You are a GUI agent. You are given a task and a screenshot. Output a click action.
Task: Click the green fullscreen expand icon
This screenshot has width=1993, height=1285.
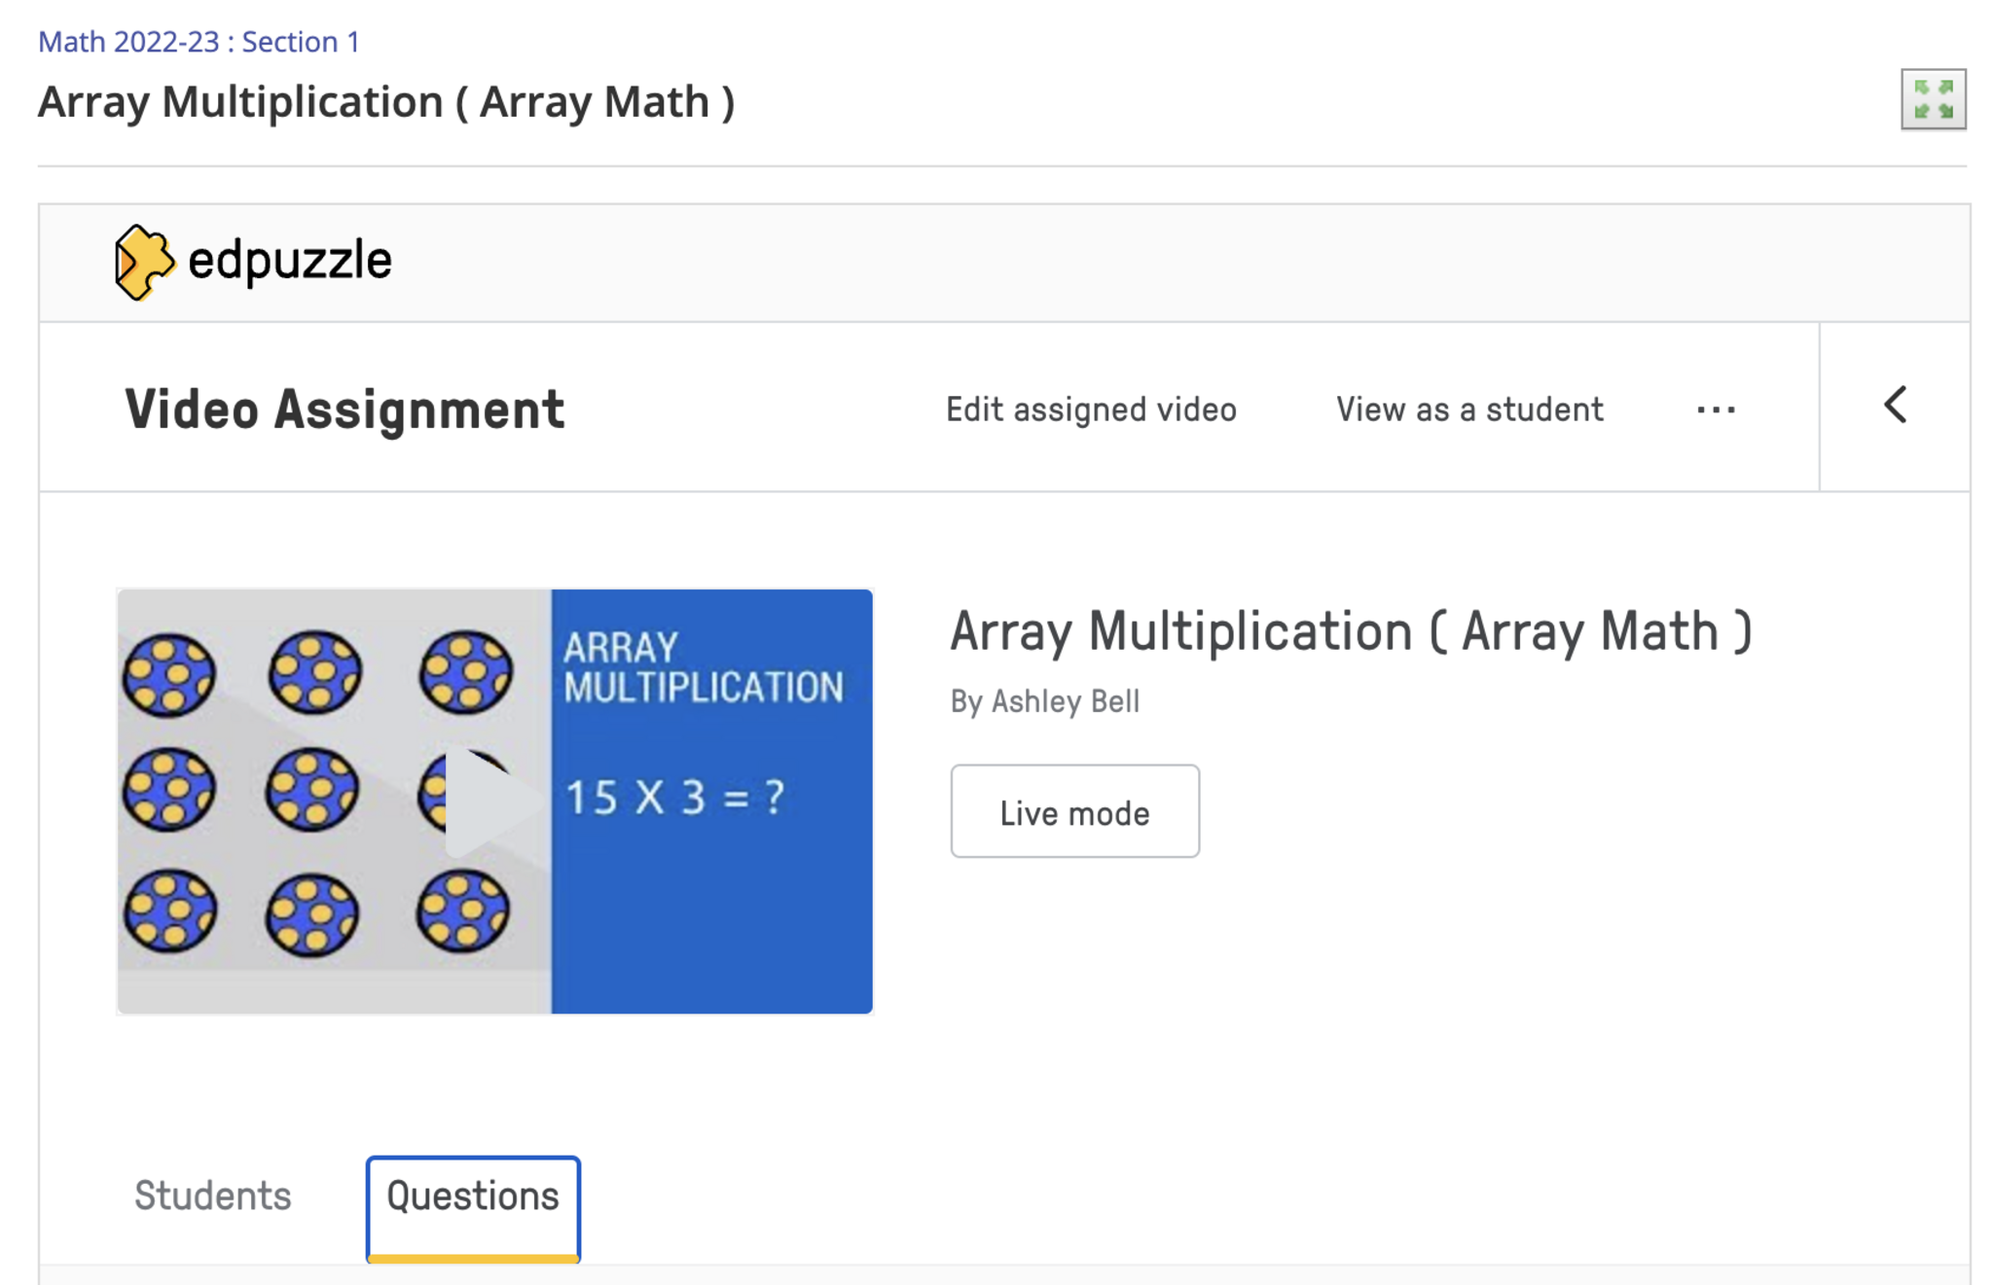pyautogui.click(x=1933, y=99)
